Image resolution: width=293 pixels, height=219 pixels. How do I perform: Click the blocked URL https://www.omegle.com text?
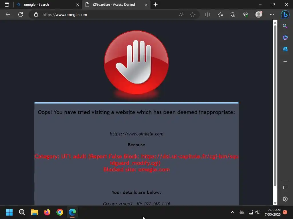click(x=136, y=134)
